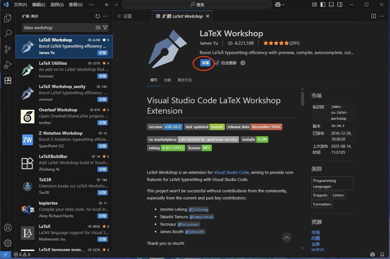Click the extension settings gear beside auto update

[243, 63]
